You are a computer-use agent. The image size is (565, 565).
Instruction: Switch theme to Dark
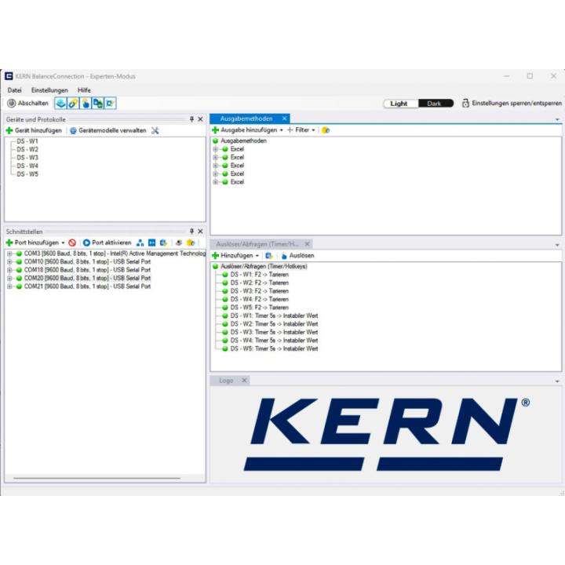pyautogui.click(x=435, y=104)
